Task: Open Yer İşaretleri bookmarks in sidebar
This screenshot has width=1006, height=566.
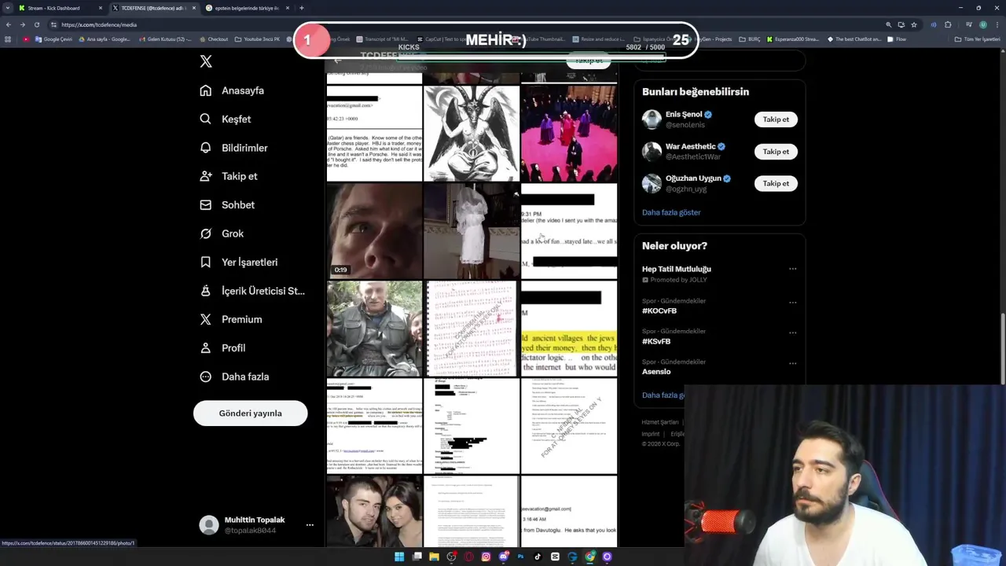Action: [238, 262]
